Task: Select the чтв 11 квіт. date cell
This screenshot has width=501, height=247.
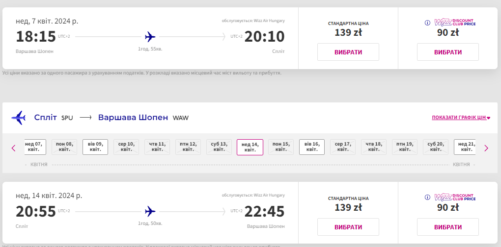Action: (x=157, y=147)
